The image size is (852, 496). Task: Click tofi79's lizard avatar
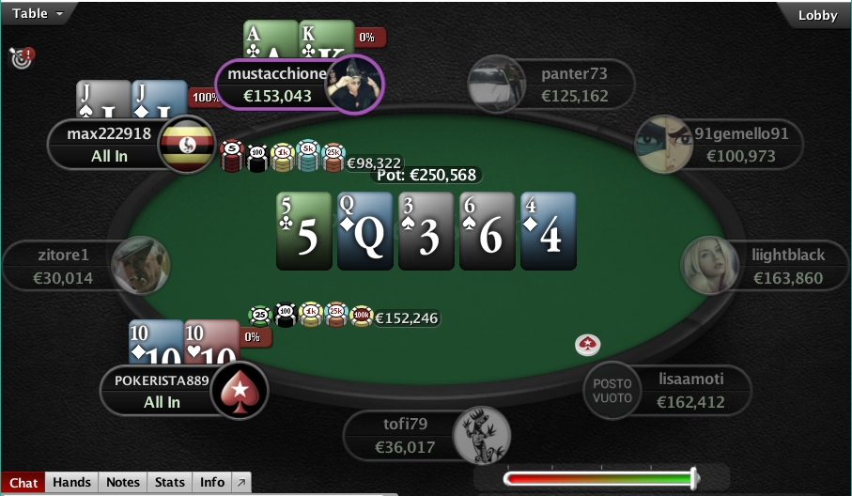482,436
